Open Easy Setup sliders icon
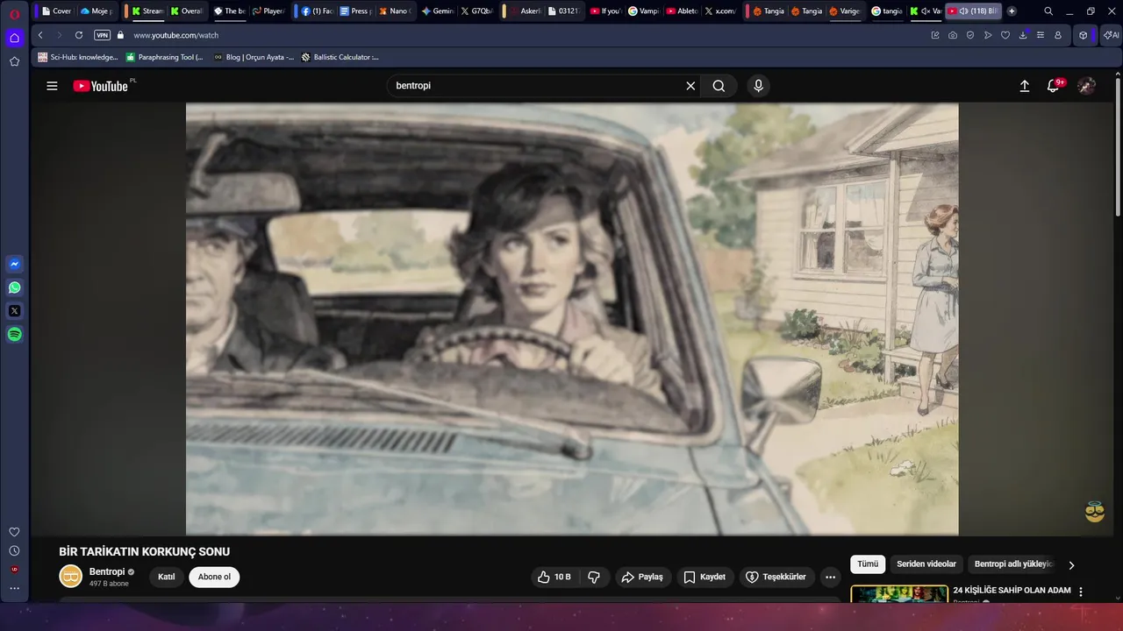 1041,35
